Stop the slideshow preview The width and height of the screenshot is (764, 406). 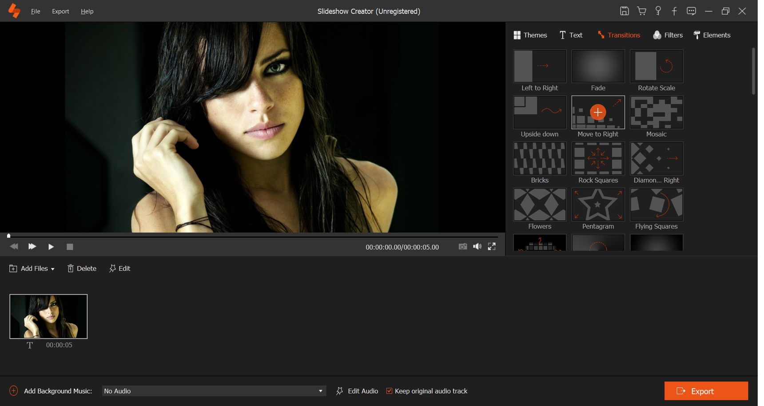[x=70, y=247]
